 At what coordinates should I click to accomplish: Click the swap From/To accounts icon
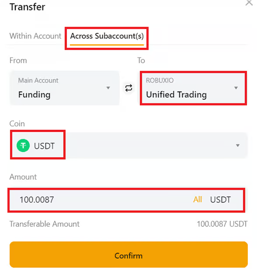coord(128,88)
